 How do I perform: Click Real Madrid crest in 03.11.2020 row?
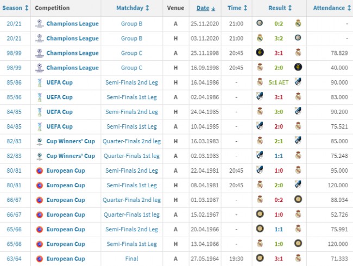[260, 38]
